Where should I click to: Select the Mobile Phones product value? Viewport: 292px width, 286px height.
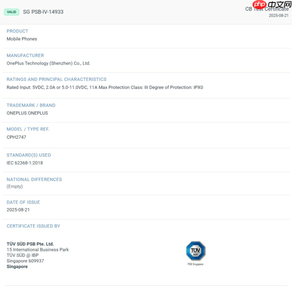(22, 39)
